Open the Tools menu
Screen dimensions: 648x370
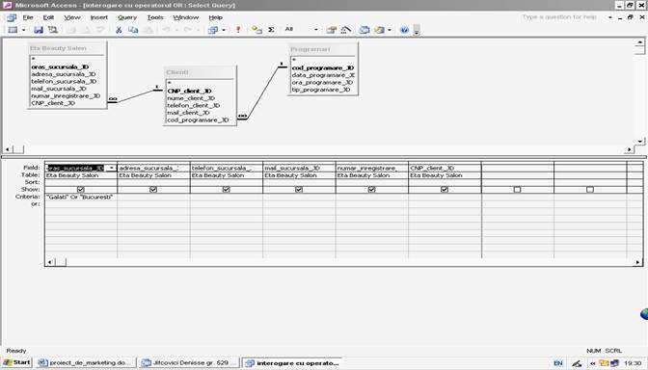(x=155, y=17)
